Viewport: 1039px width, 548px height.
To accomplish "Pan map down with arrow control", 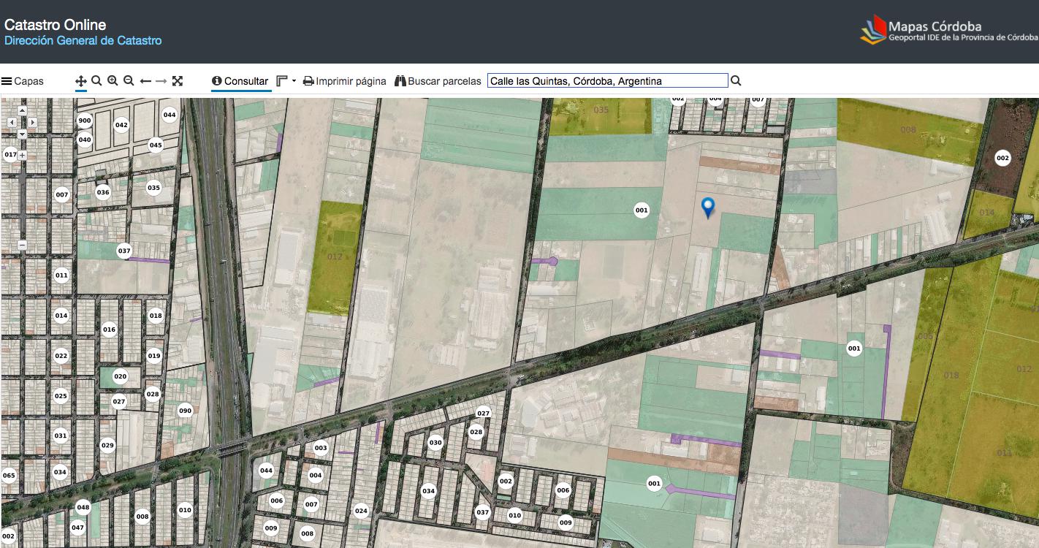I will point(22,134).
